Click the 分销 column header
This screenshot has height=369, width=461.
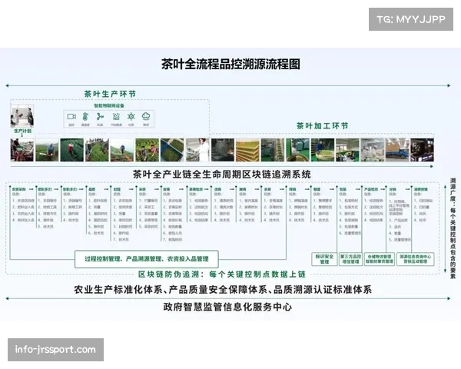point(393,189)
